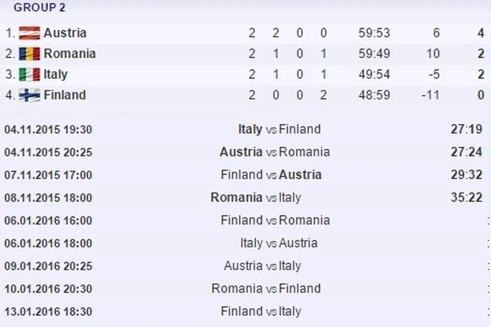The height and width of the screenshot is (327, 491).
Task: Select Finland in the standings table
Action: pyautogui.click(x=65, y=95)
